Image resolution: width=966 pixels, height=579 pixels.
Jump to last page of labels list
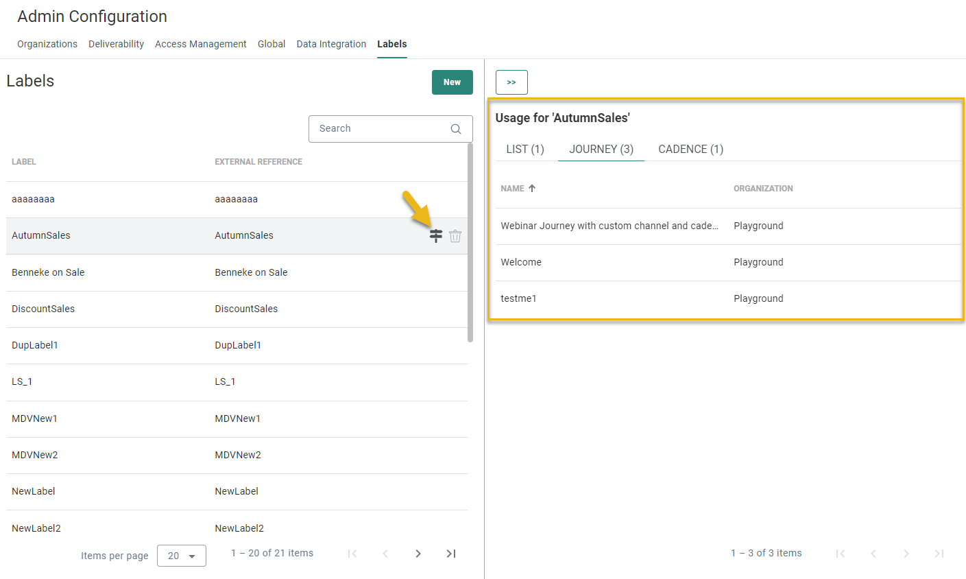451,554
